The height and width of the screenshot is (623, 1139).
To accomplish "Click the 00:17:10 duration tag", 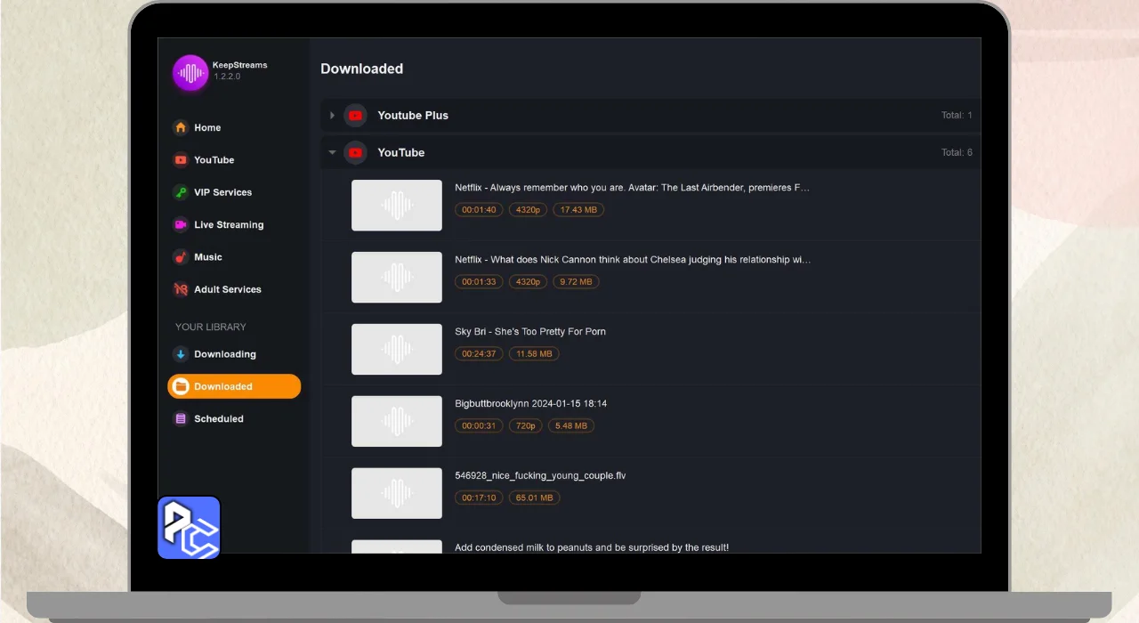I will click(479, 498).
